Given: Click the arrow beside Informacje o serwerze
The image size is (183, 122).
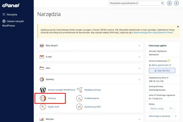Looking at the screenshot, I should click(x=176, y=116).
